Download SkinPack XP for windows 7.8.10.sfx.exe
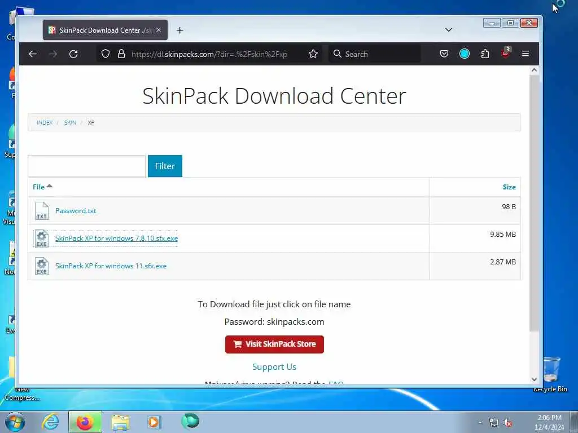578x433 pixels. pos(116,238)
